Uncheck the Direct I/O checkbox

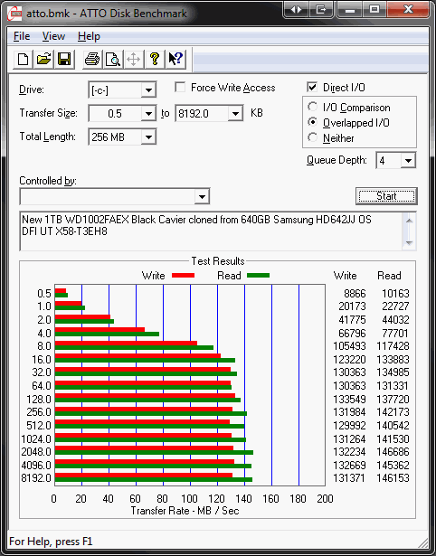312,87
